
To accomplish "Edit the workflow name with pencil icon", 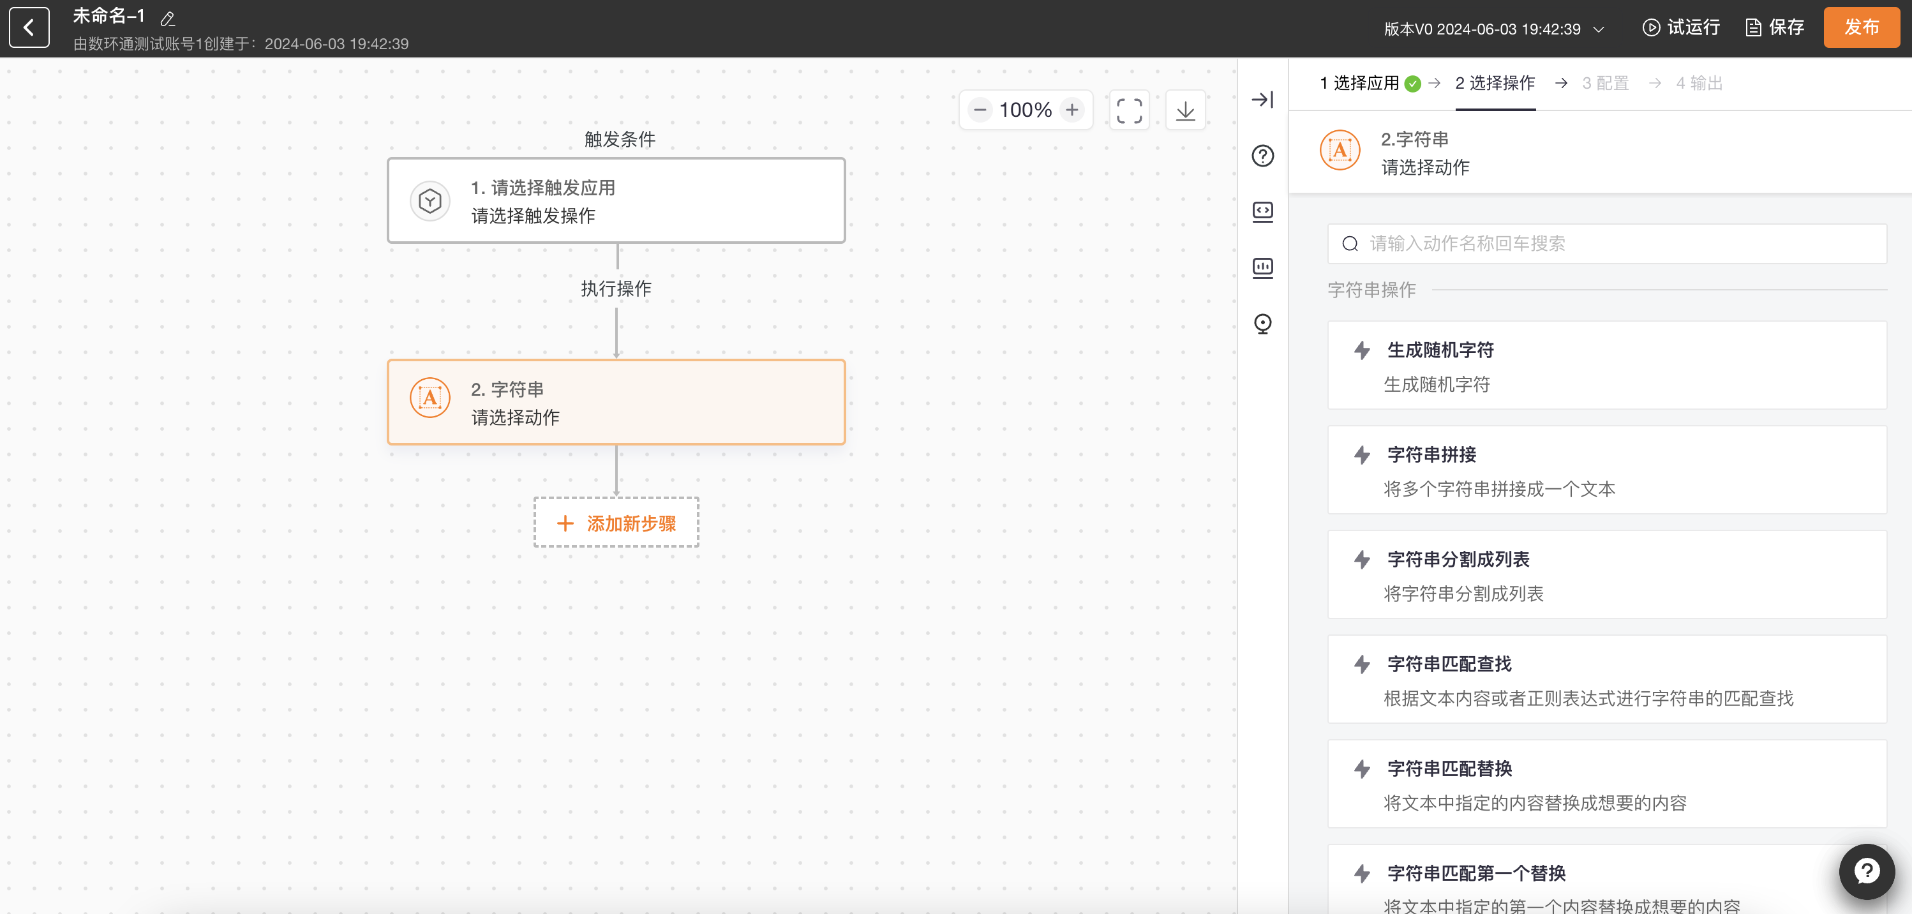I will pyautogui.click(x=168, y=19).
